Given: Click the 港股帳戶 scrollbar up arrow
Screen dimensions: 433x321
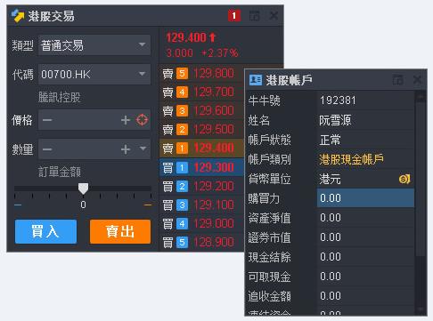Looking at the screenshot, I should pyautogui.click(x=421, y=96).
